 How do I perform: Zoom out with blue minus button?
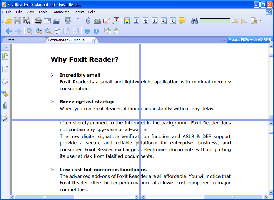point(87,31)
